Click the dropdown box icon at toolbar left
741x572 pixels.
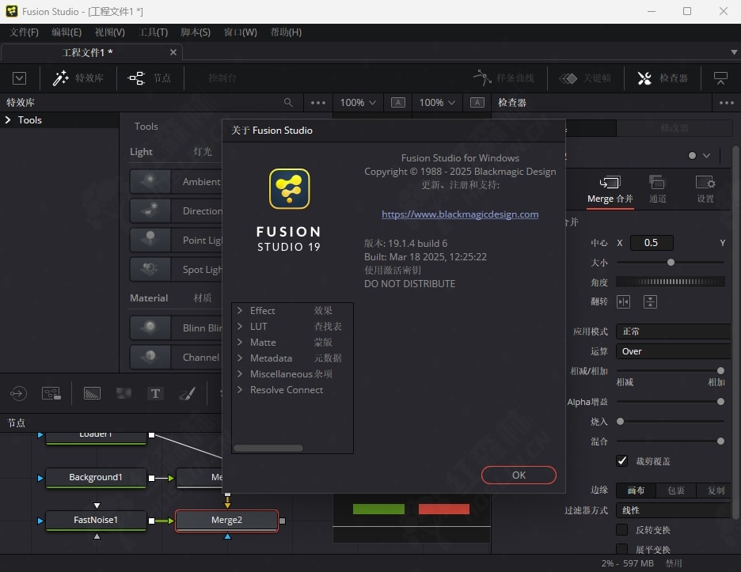tap(19, 78)
